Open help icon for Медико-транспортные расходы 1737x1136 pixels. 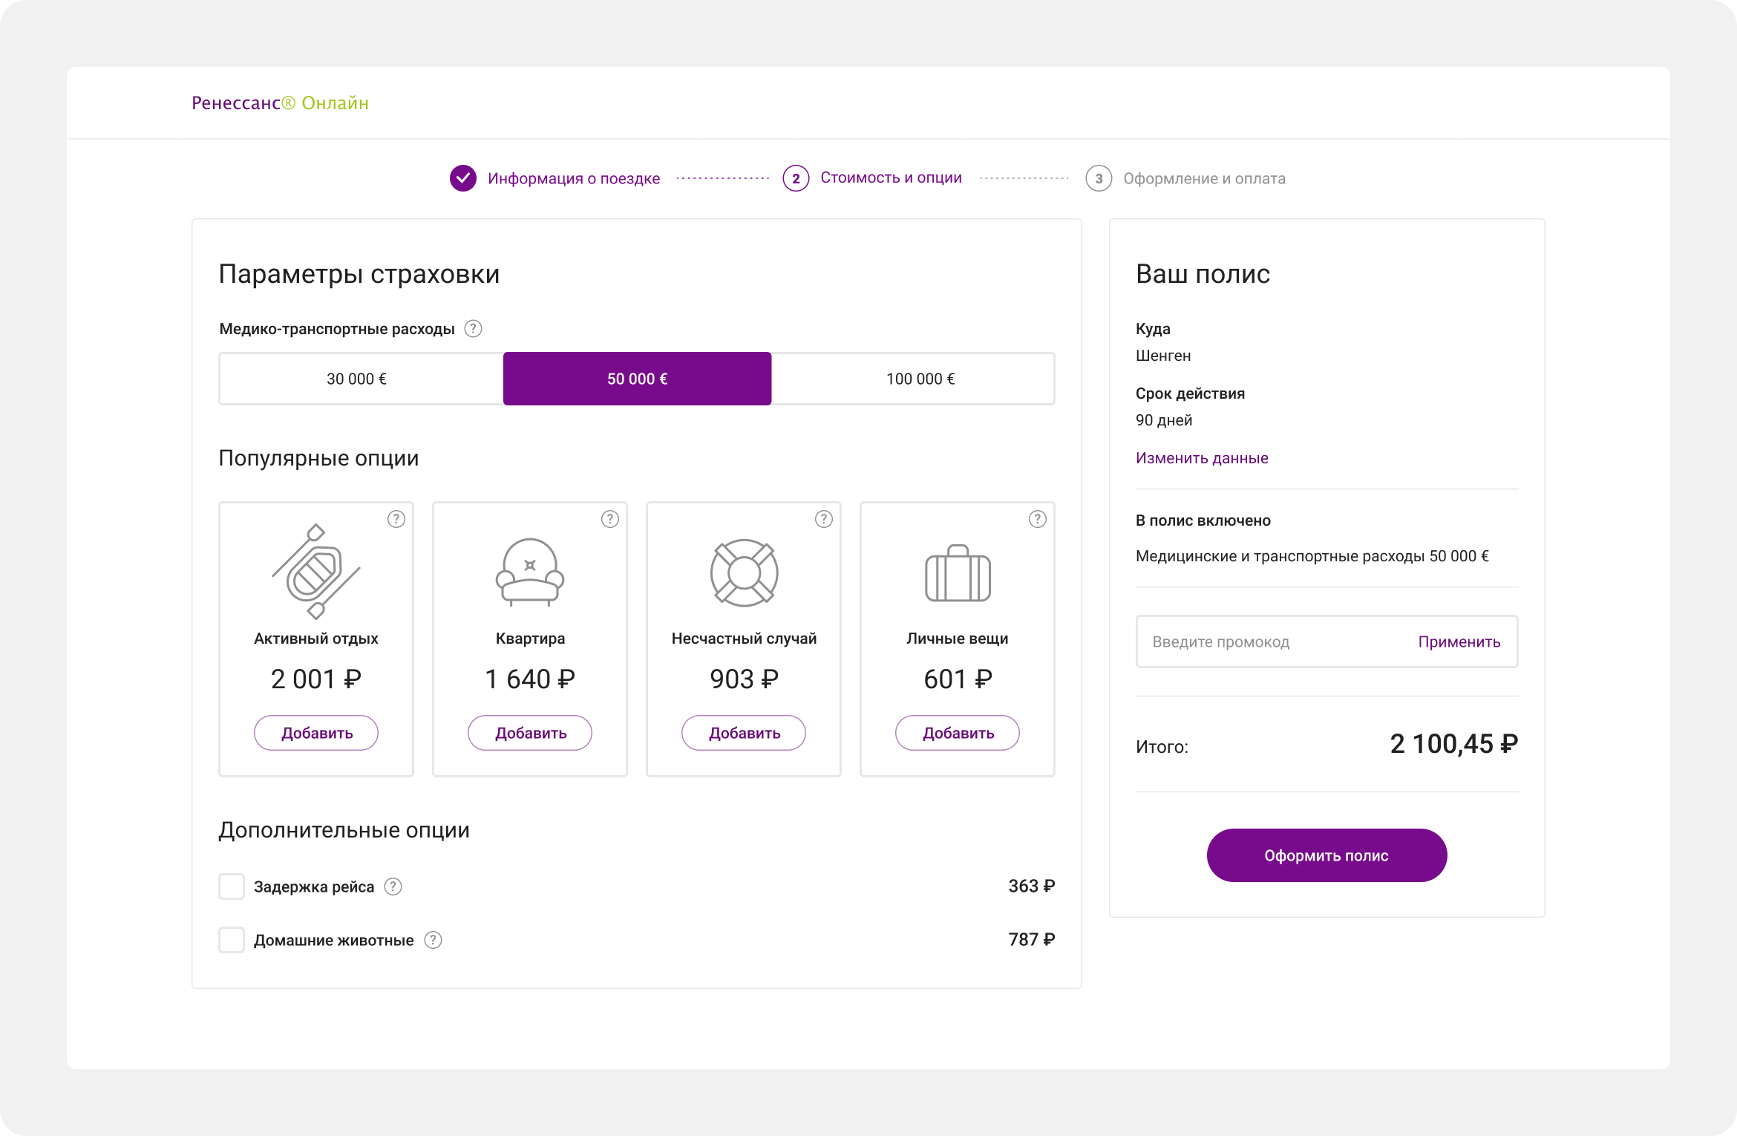(473, 328)
